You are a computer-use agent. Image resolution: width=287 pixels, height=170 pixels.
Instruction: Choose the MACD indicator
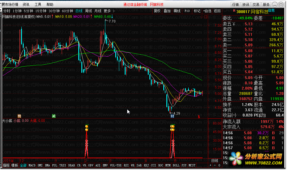tap(32, 166)
